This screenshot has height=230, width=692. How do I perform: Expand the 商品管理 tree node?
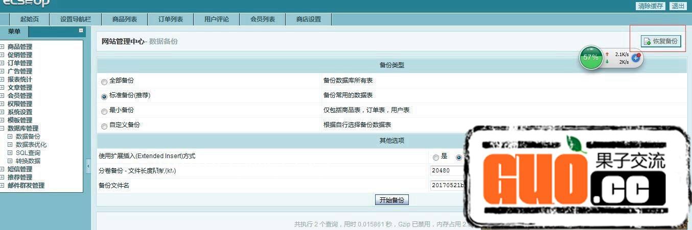pyautogui.click(x=3, y=47)
